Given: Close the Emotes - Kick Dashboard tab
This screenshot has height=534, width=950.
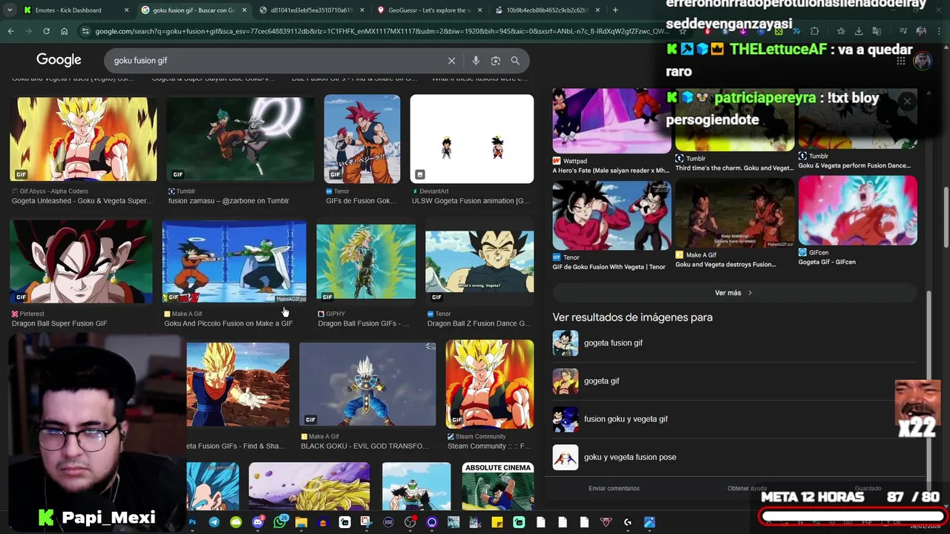Looking at the screenshot, I should coord(126,10).
